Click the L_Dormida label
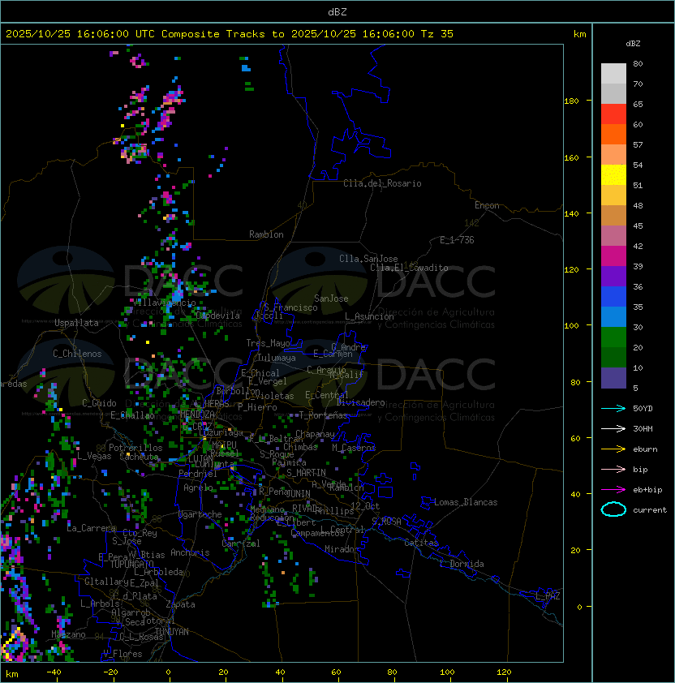 click(462, 564)
